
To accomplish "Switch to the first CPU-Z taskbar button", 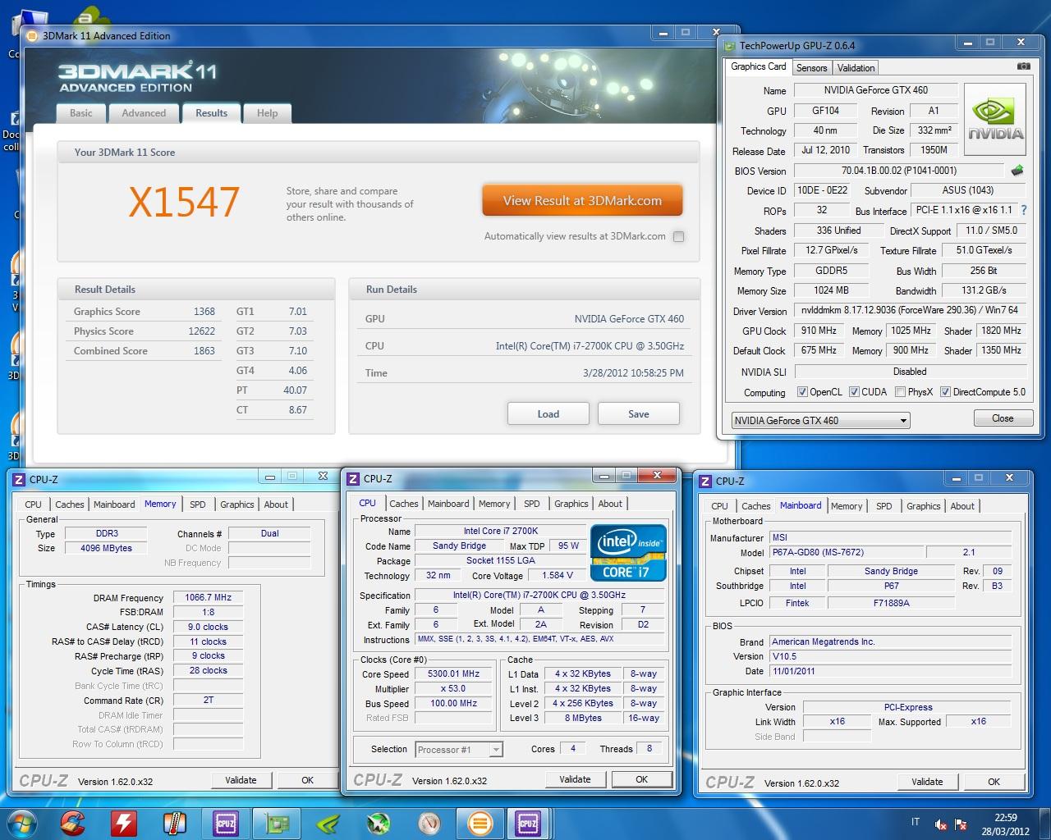I will pos(226,822).
